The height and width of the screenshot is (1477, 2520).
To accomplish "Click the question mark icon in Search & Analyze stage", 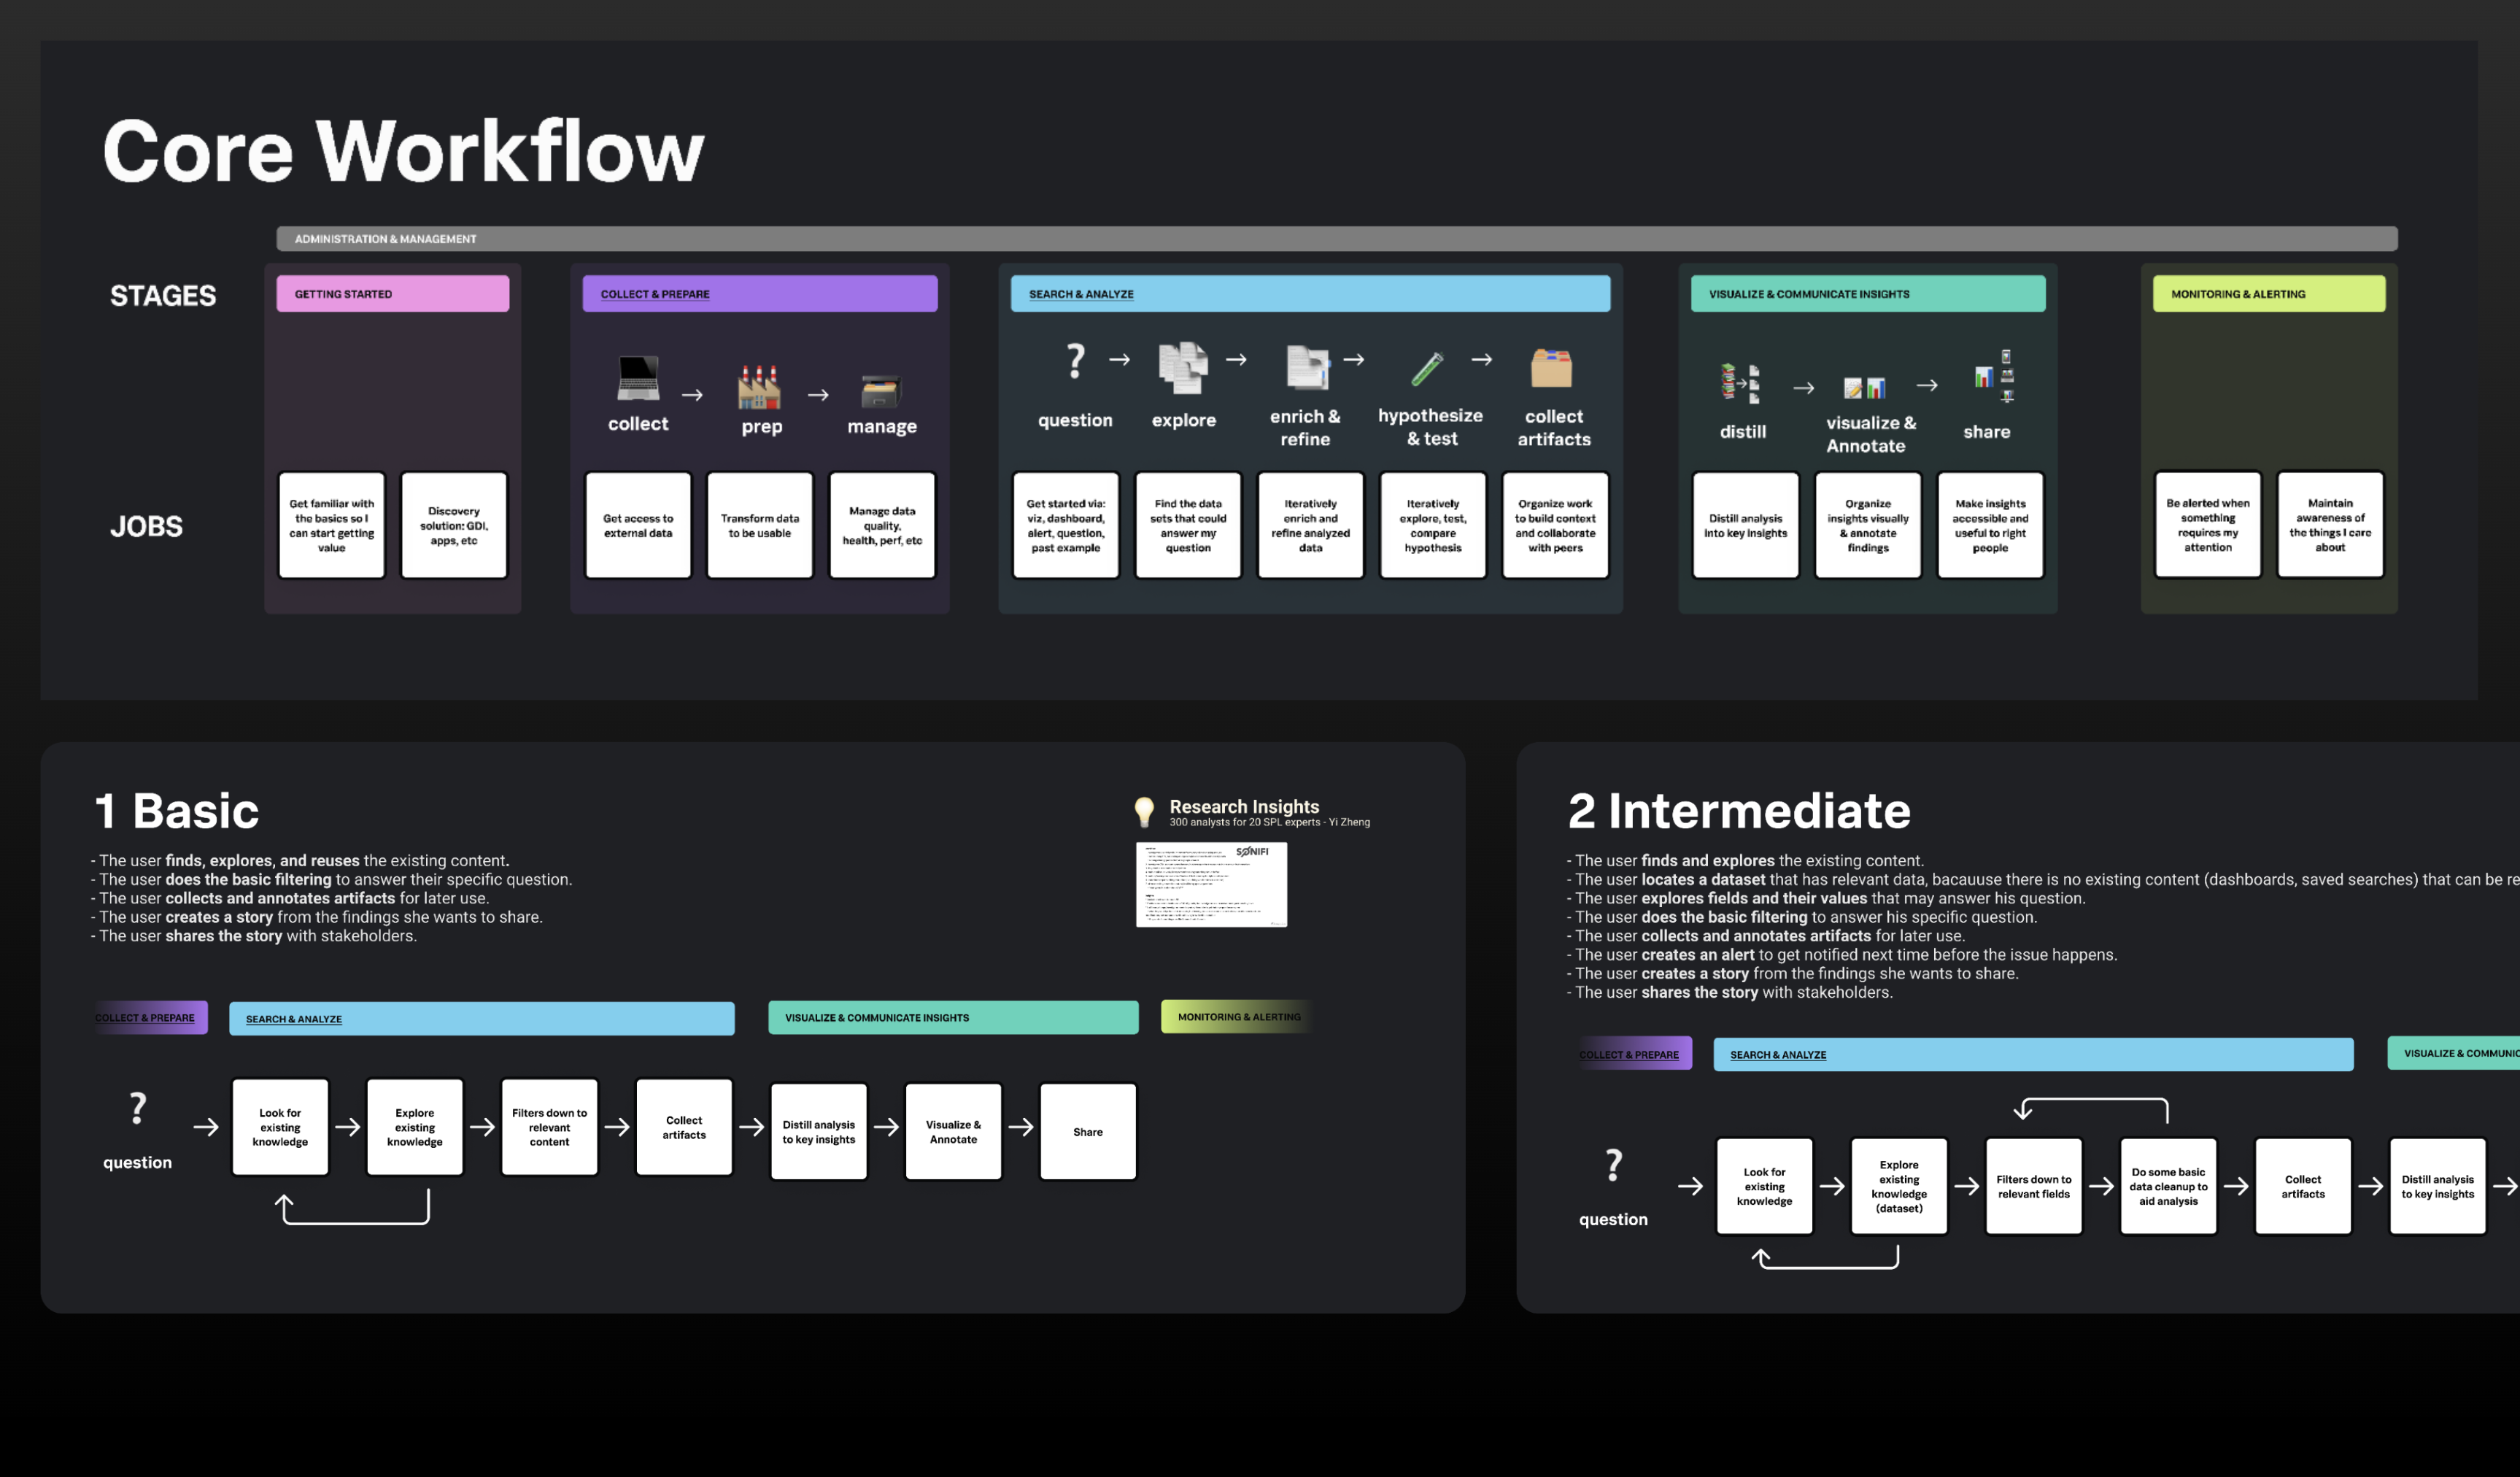I will [x=1075, y=360].
